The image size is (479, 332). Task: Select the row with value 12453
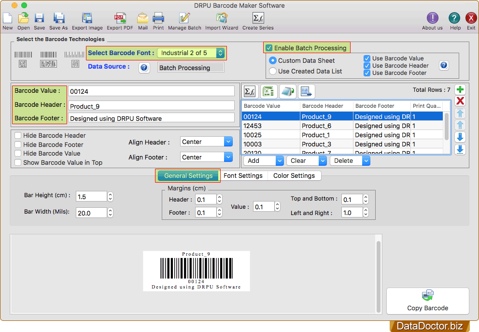click(342, 126)
